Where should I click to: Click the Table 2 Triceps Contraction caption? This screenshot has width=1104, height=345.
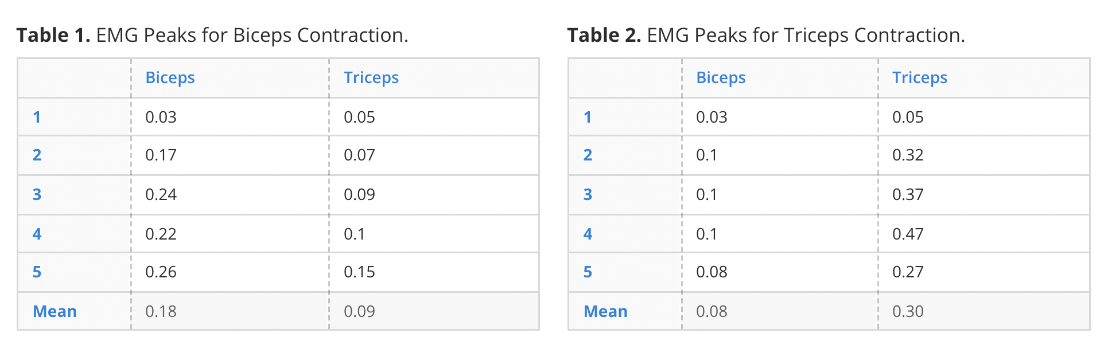coord(766,36)
